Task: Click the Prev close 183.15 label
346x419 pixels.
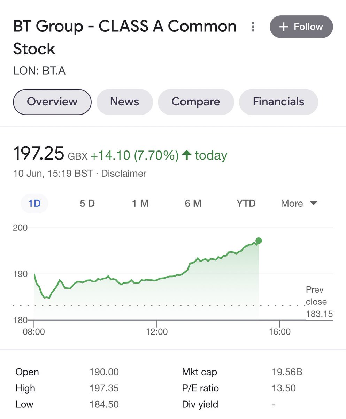Action: pyautogui.click(x=319, y=302)
